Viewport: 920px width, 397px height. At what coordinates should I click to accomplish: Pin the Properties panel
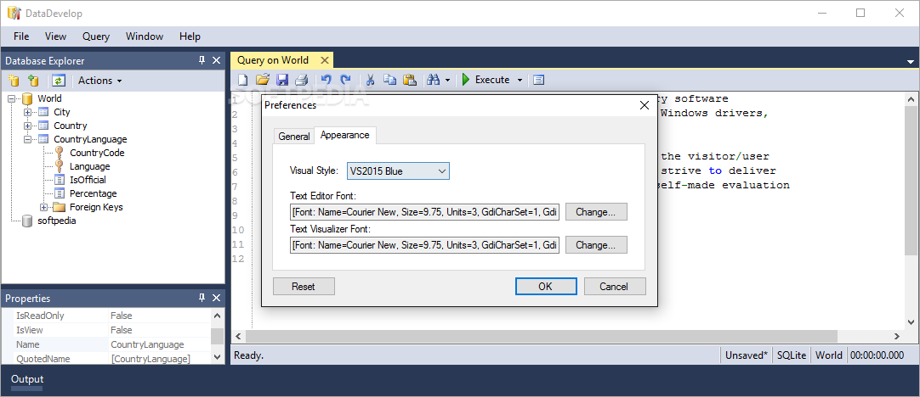click(202, 298)
